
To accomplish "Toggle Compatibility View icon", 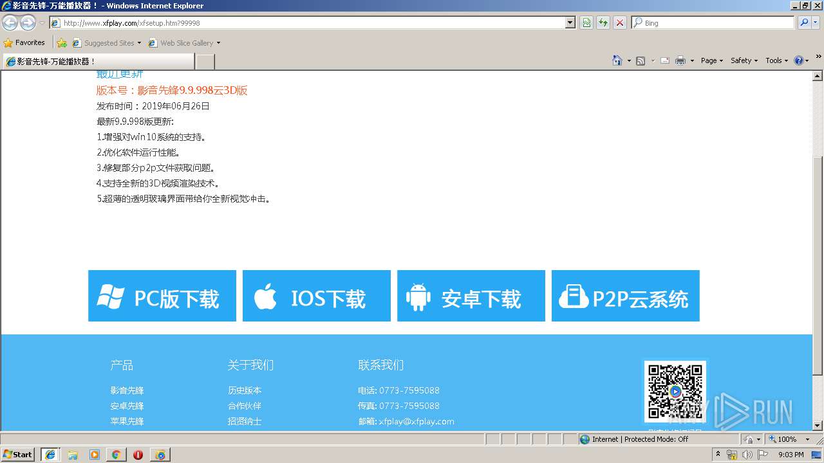I will click(x=586, y=23).
